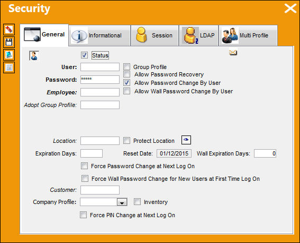Screen dimensions: 300x243
Task: Uncheck the Status checkbox
Action: pos(84,55)
